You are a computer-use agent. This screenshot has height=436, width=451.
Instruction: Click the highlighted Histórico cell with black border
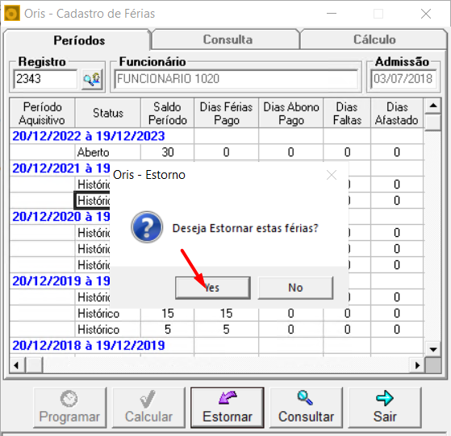click(x=93, y=201)
